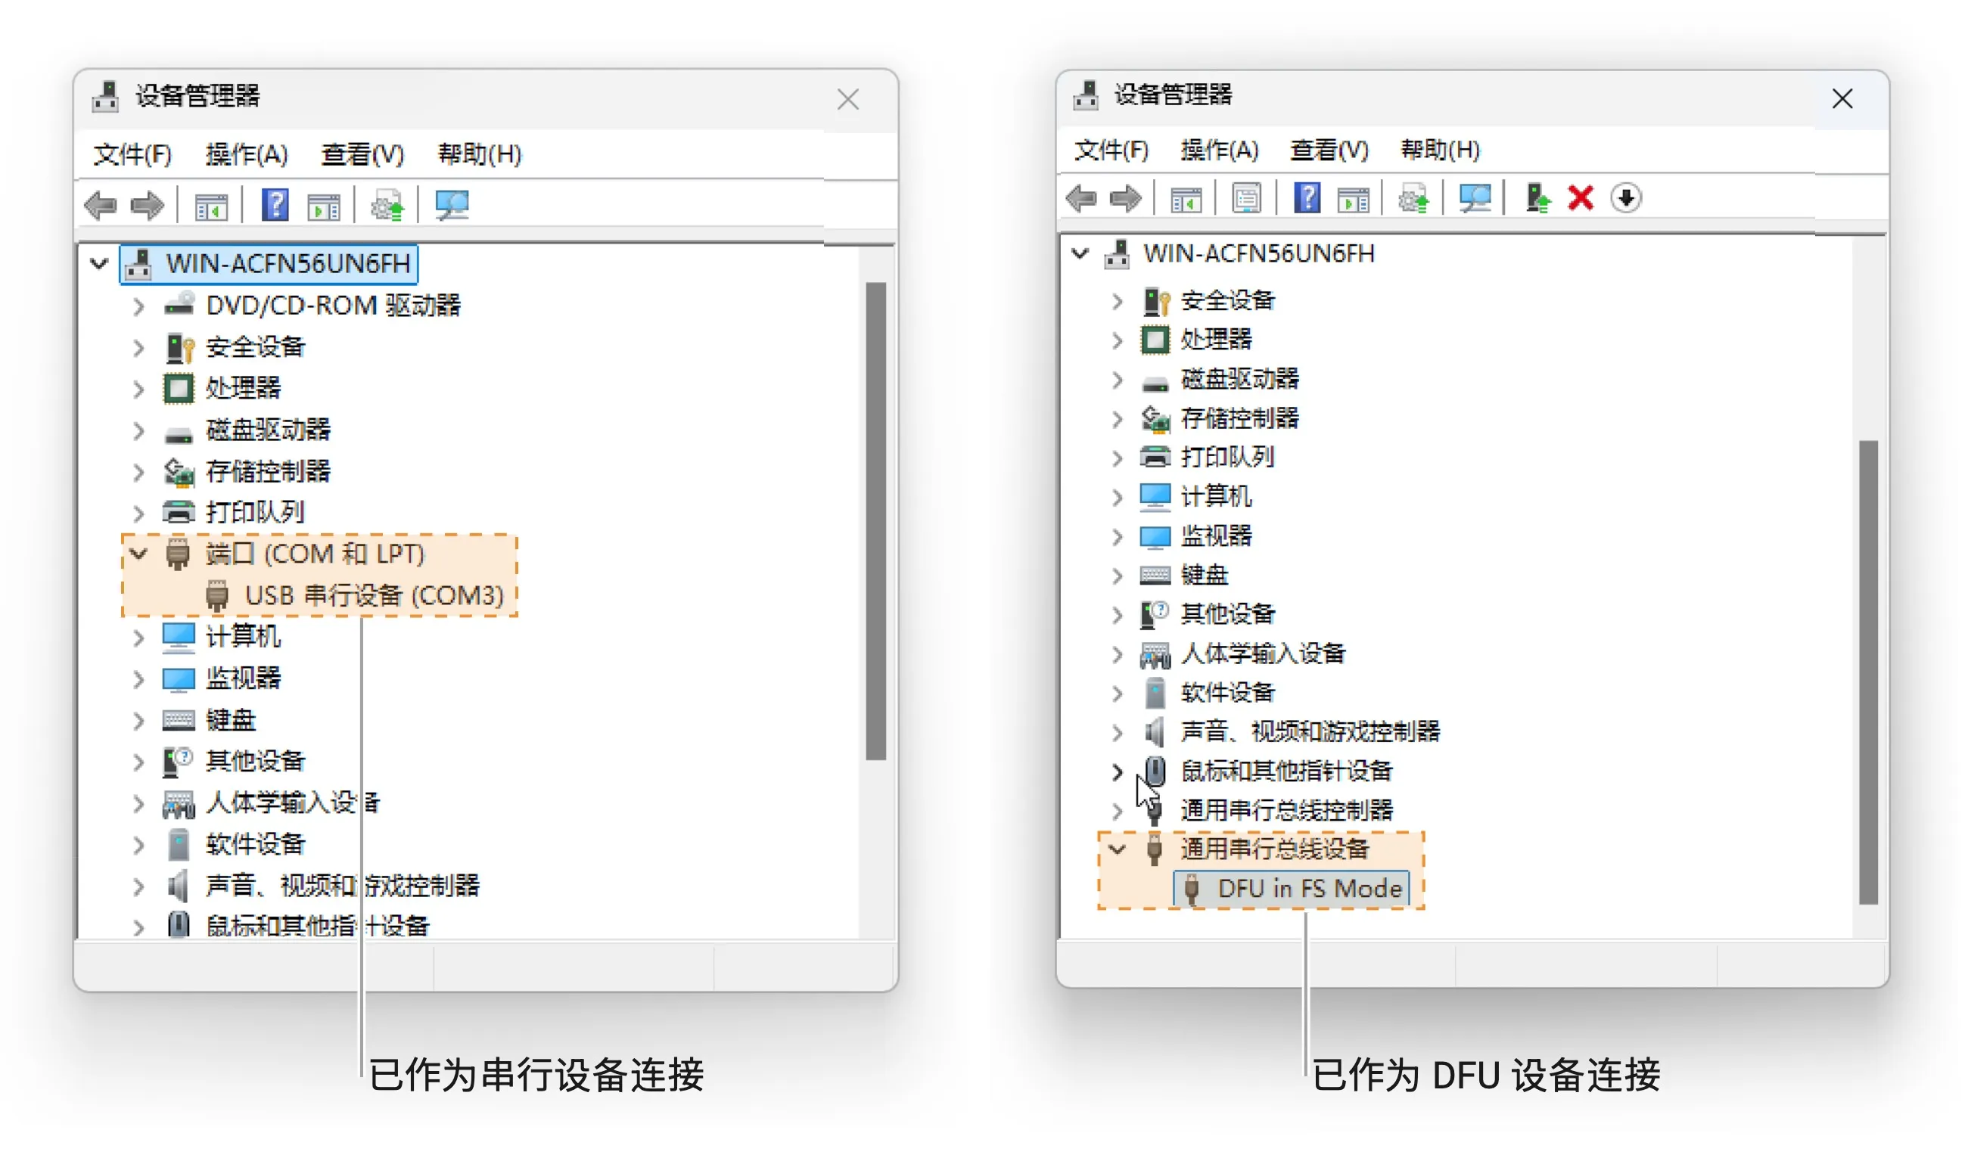Open 查看(V) menu in right window
Screen dimensions: 1971x1161
1329,151
